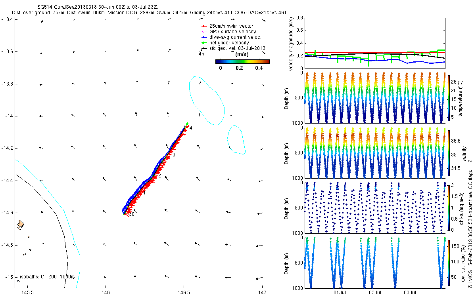This screenshot has width=476, height=297.
Task: Click the black sfc geo. vel. legend arrow
Action: (x=204, y=48)
